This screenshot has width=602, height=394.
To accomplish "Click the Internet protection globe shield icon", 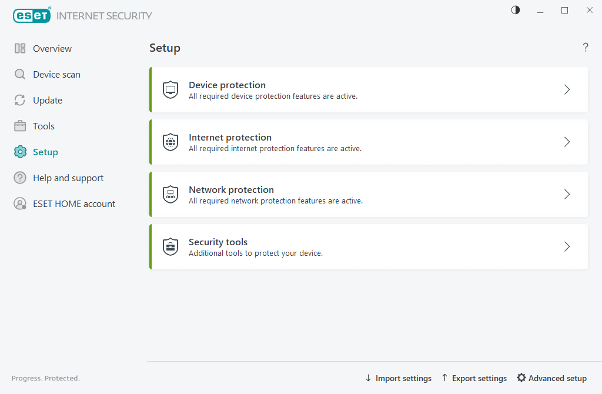I will [x=170, y=142].
